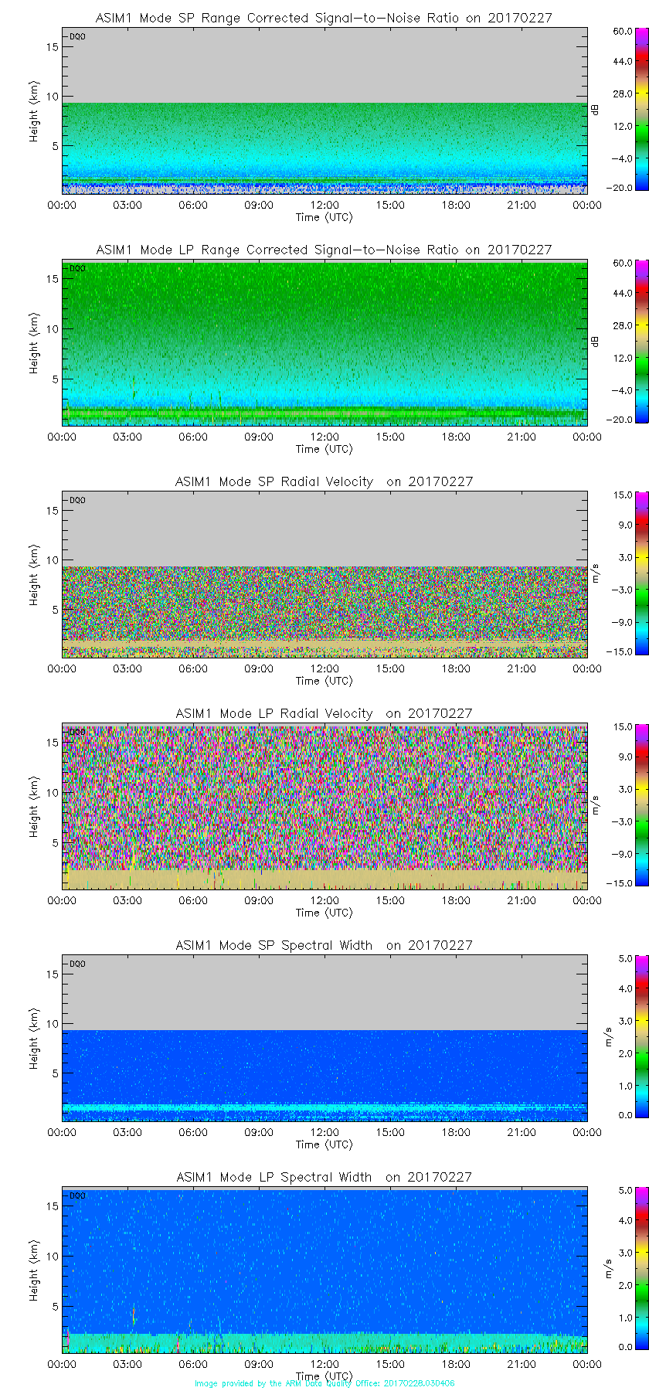Click the Time (UTC) label under the SP Radial Velocity plot

coord(324,681)
